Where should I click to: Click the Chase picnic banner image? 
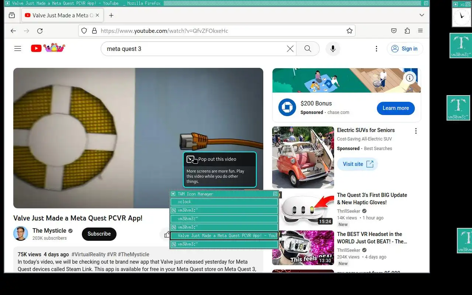pyautogui.click(x=347, y=80)
